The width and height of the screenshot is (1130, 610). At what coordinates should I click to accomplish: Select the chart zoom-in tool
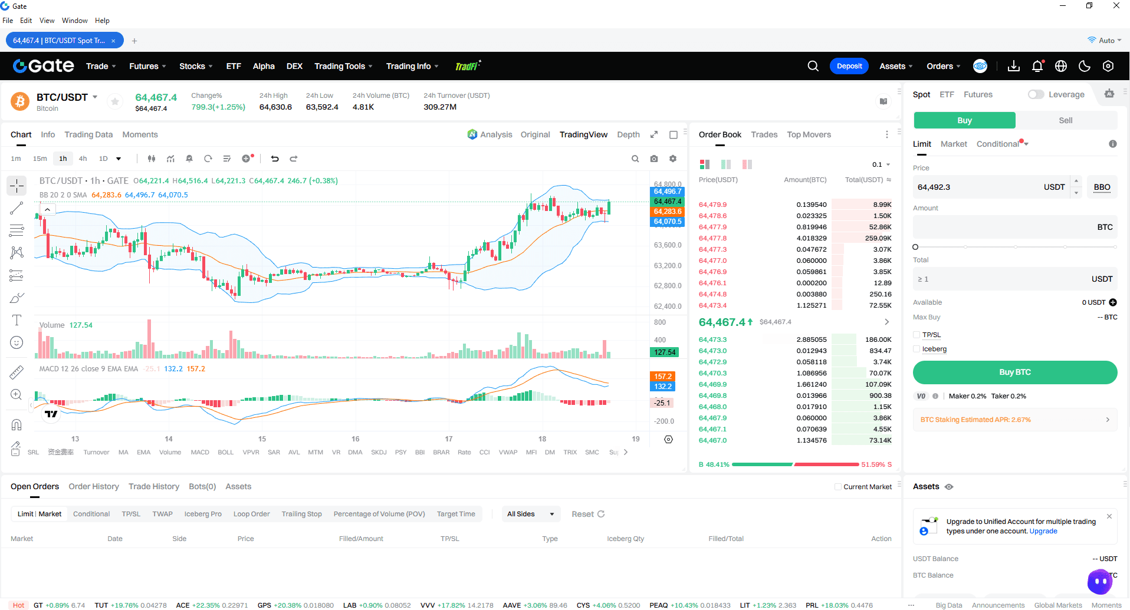tap(17, 394)
